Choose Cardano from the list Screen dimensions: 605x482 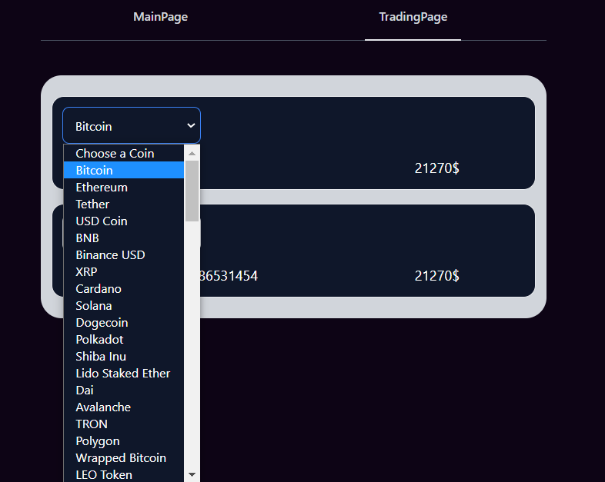coord(124,288)
